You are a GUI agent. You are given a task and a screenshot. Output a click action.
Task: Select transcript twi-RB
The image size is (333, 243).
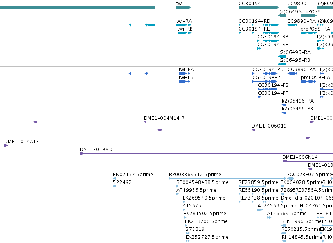click(x=185, y=29)
